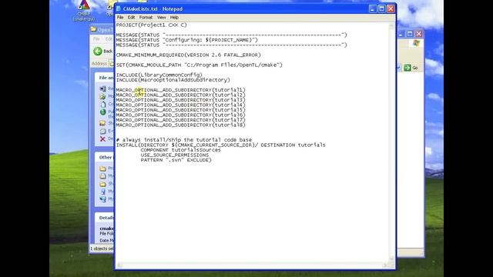This screenshot has width=493, height=277.
Task: Open Notepad Help menu
Action: coord(174,18)
